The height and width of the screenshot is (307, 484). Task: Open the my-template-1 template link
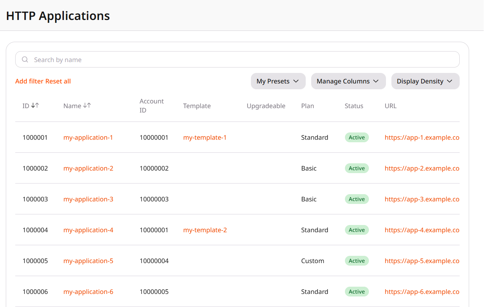tap(205, 138)
